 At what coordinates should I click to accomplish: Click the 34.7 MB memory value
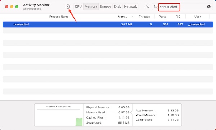127,24
